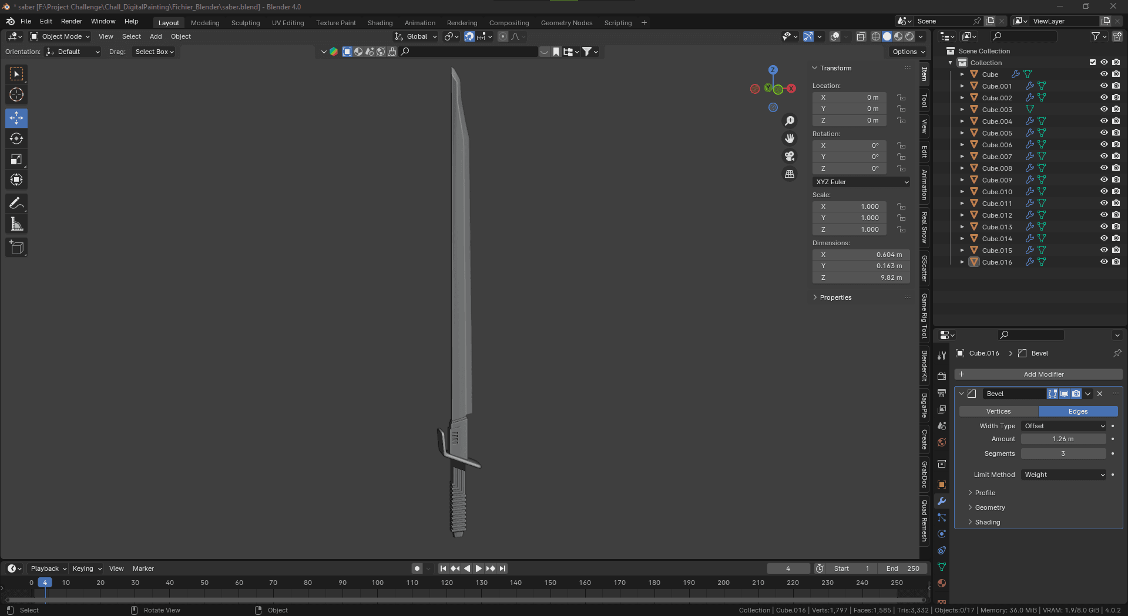This screenshot has width=1128, height=616.
Task: Click the viewport zoom magnifier icon
Action: [x=790, y=121]
